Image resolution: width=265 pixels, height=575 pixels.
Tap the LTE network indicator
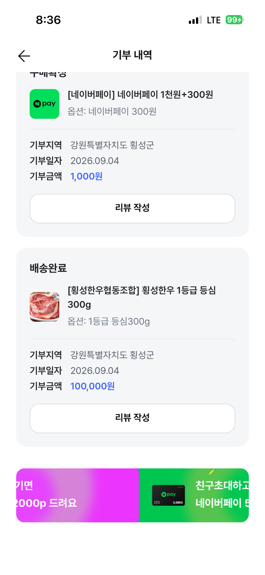pyautogui.click(x=214, y=20)
